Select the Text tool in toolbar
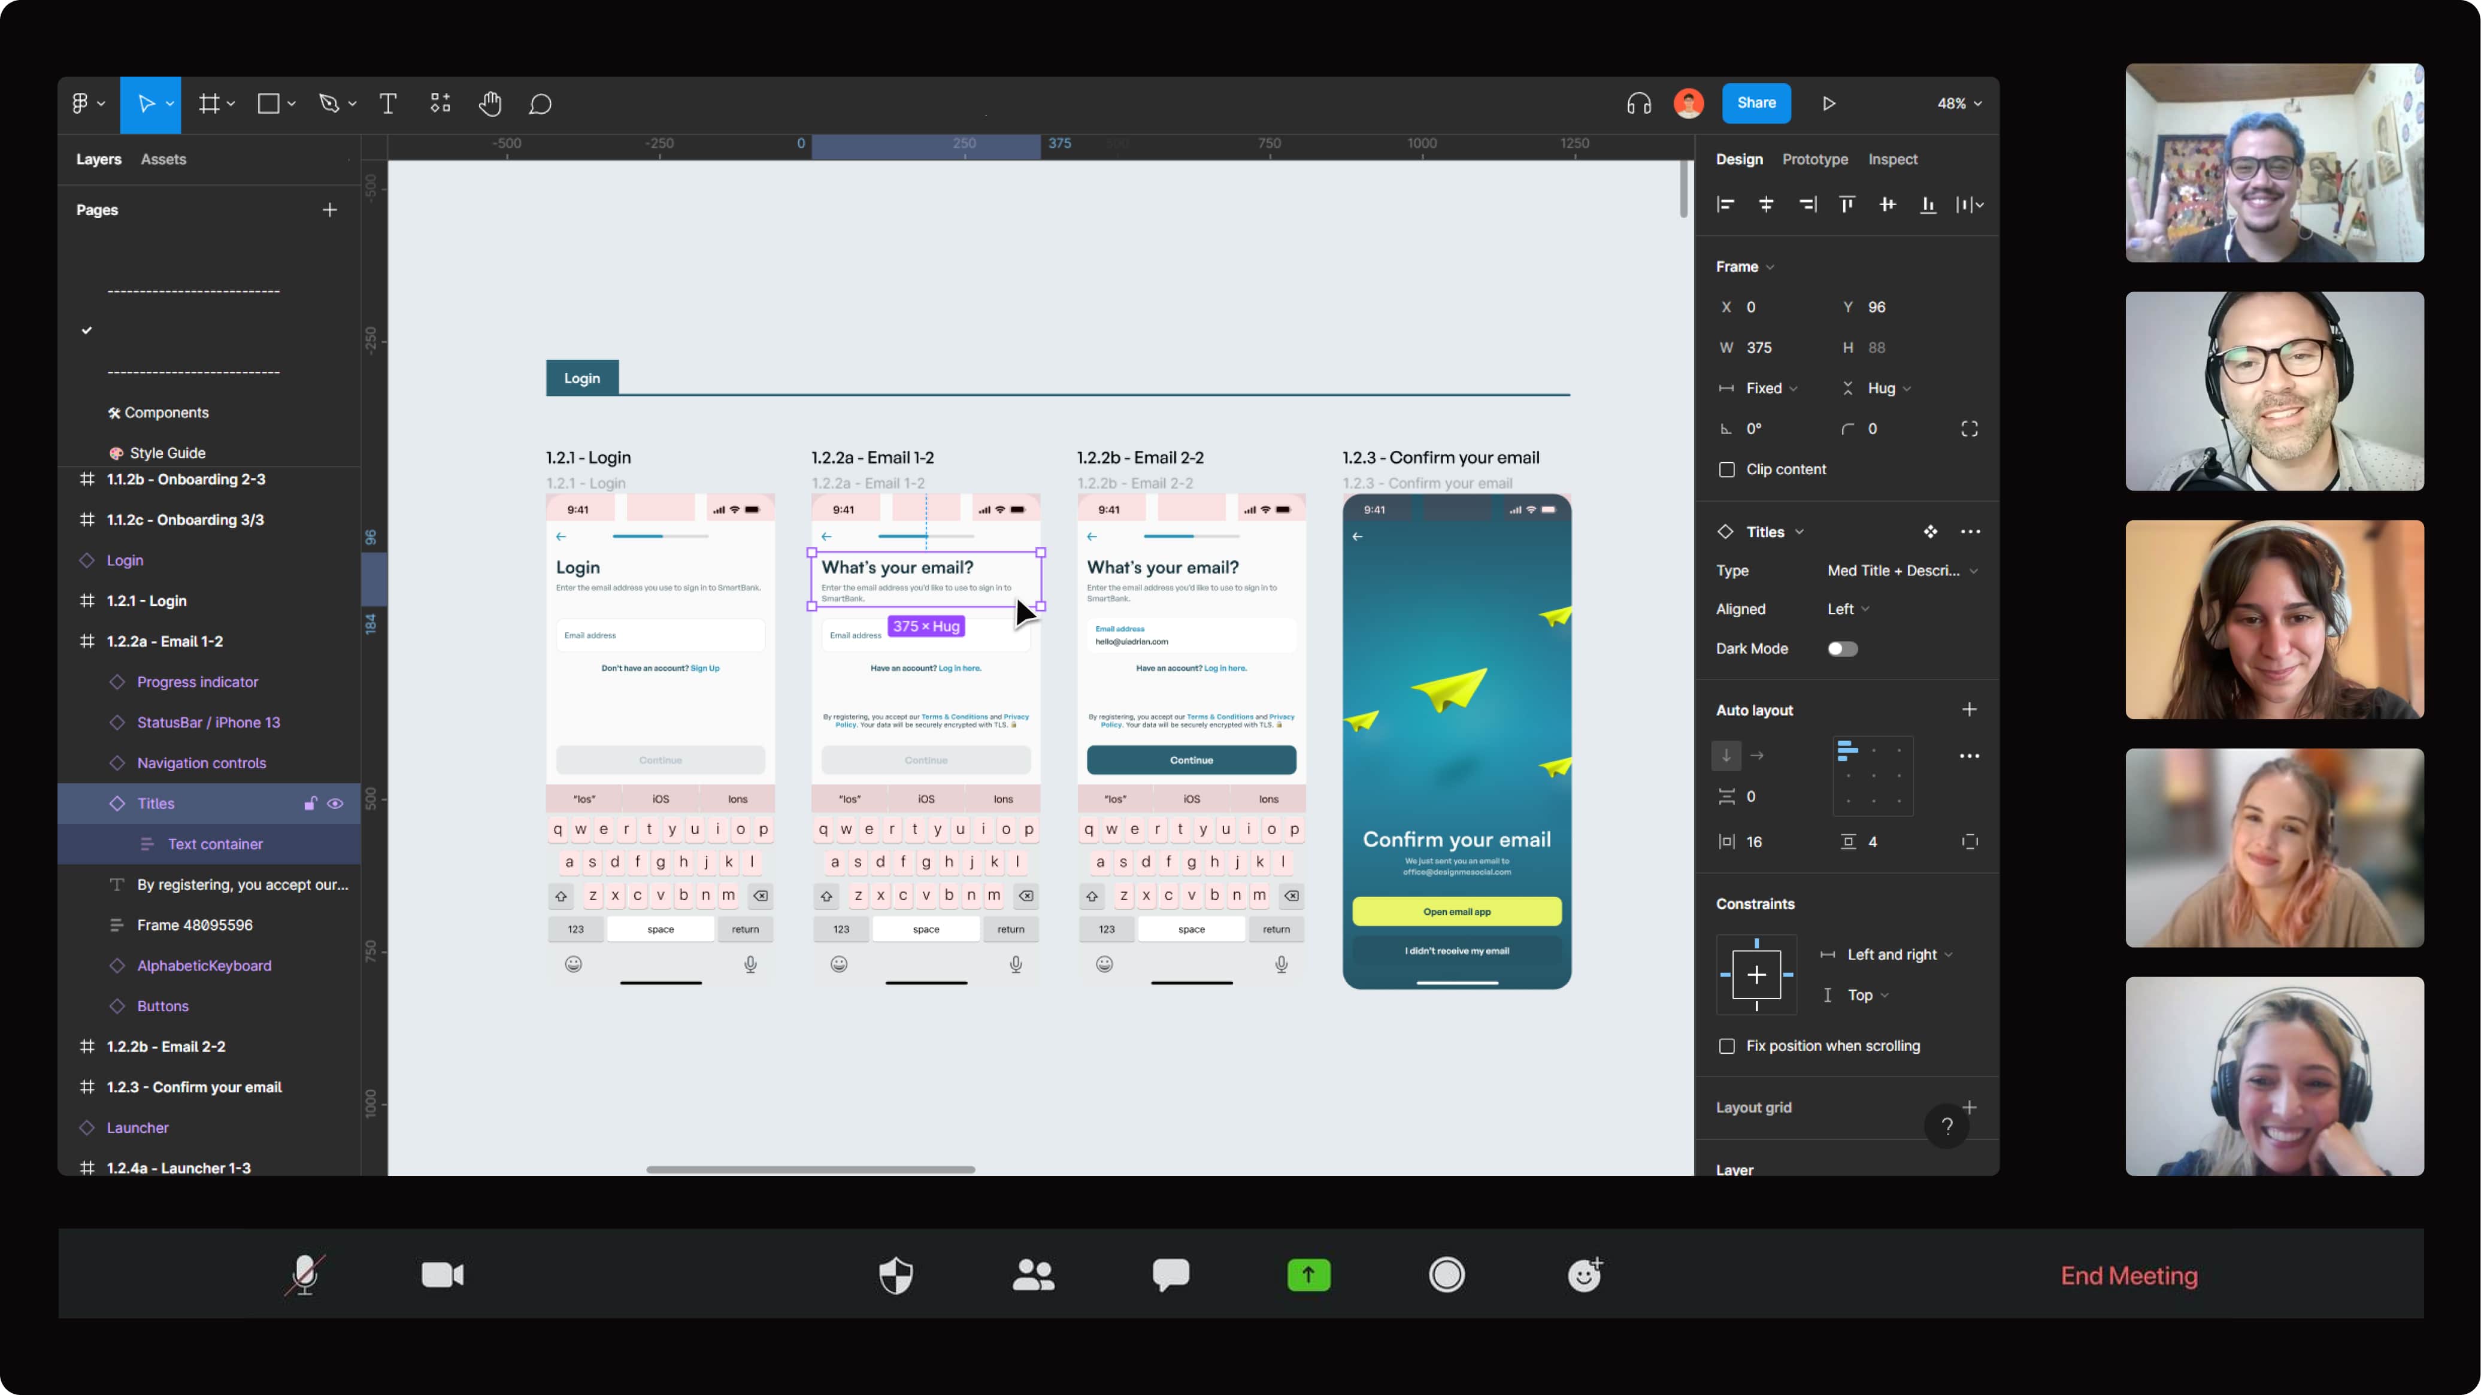The image size is (2481, 1395). (388, 104)
